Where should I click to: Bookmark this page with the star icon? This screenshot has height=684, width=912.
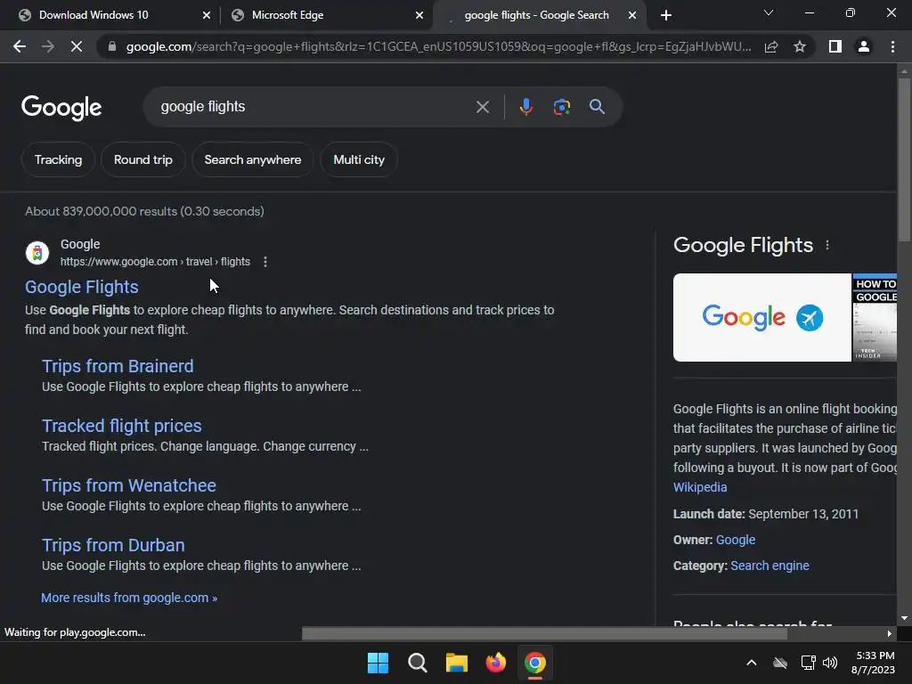(800, 46)
